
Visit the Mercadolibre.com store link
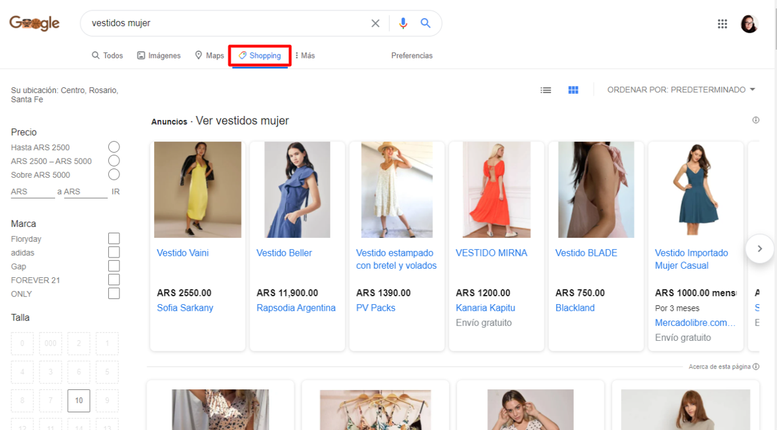[695, 322]
